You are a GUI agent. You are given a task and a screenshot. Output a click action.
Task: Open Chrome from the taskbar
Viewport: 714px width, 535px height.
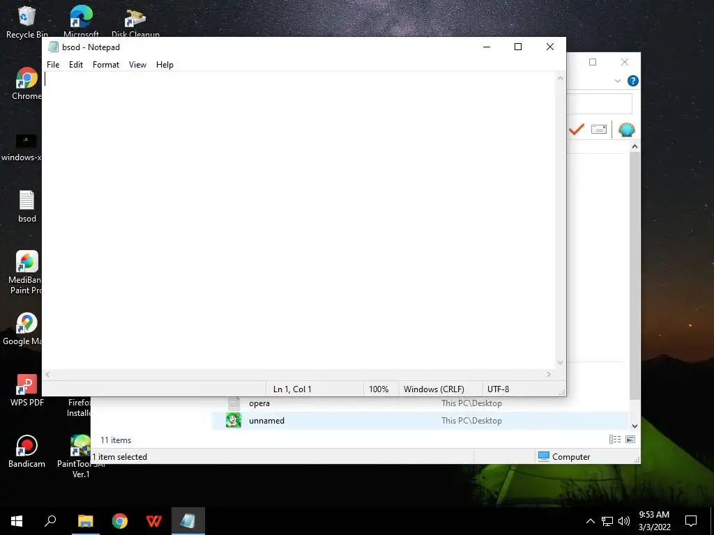(120, 521)
